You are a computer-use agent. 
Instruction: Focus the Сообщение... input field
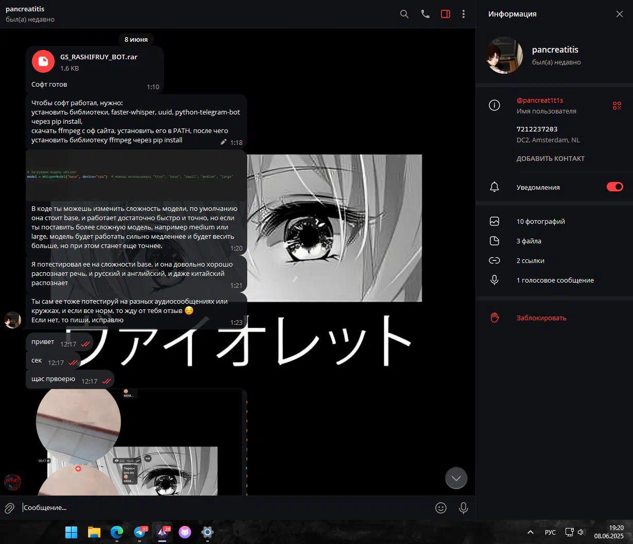(227, 508)
